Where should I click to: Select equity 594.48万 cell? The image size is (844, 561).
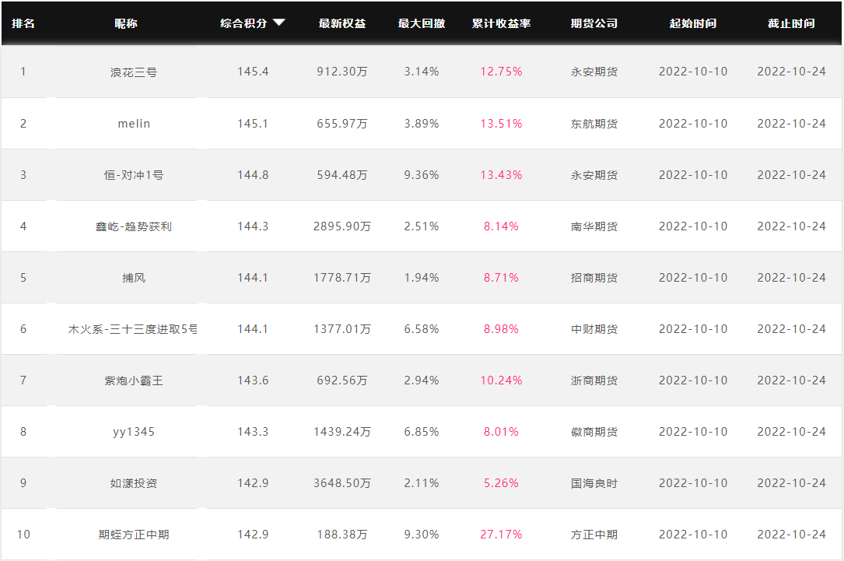342,175
